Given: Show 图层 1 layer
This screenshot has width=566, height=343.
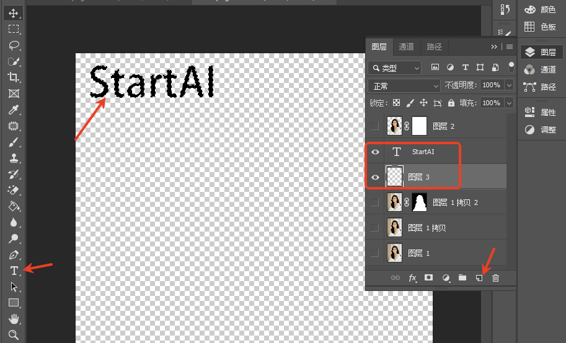Looking at the screenshot, I should click(x=375, y=253).
